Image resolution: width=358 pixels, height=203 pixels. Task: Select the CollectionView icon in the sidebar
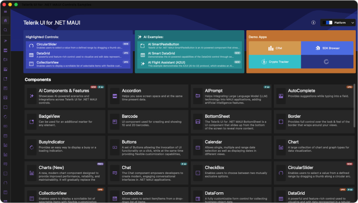coord(6,193)
